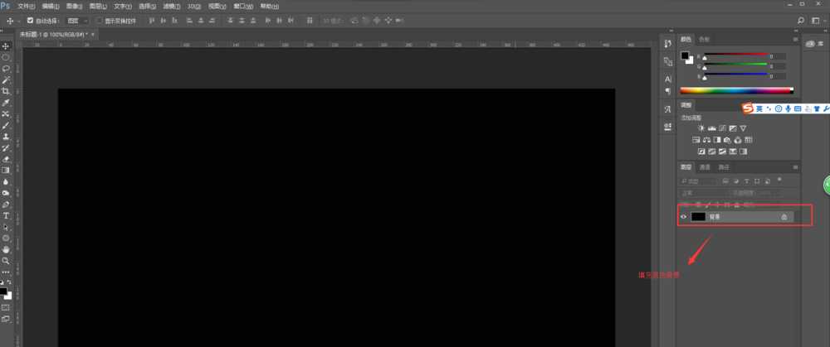Select the Move tool in the toolbox
Viewport: 830px width, 347px height.
(6, 46)
